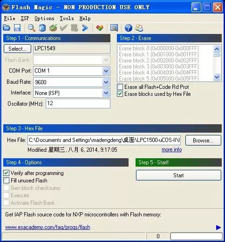Click the Select... device button
Screen dimensions: 225x242
(x=17, y=49)
